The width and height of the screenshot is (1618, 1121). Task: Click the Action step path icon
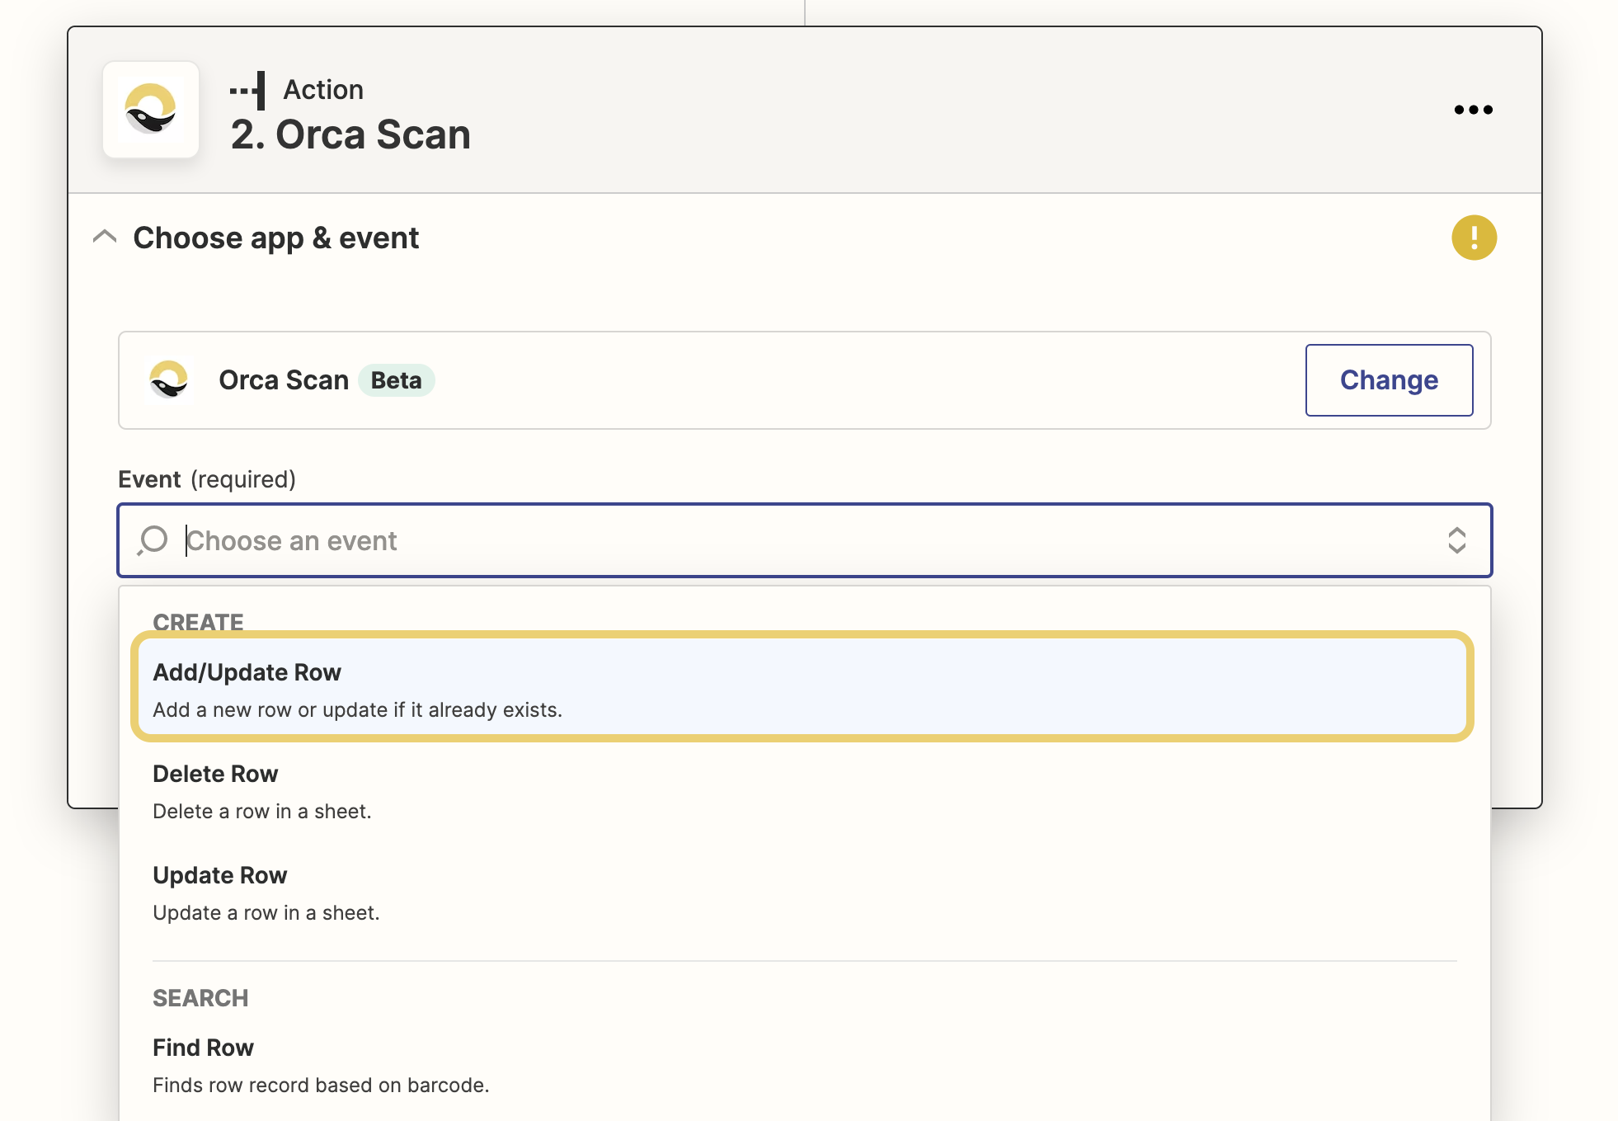(248, 90)
